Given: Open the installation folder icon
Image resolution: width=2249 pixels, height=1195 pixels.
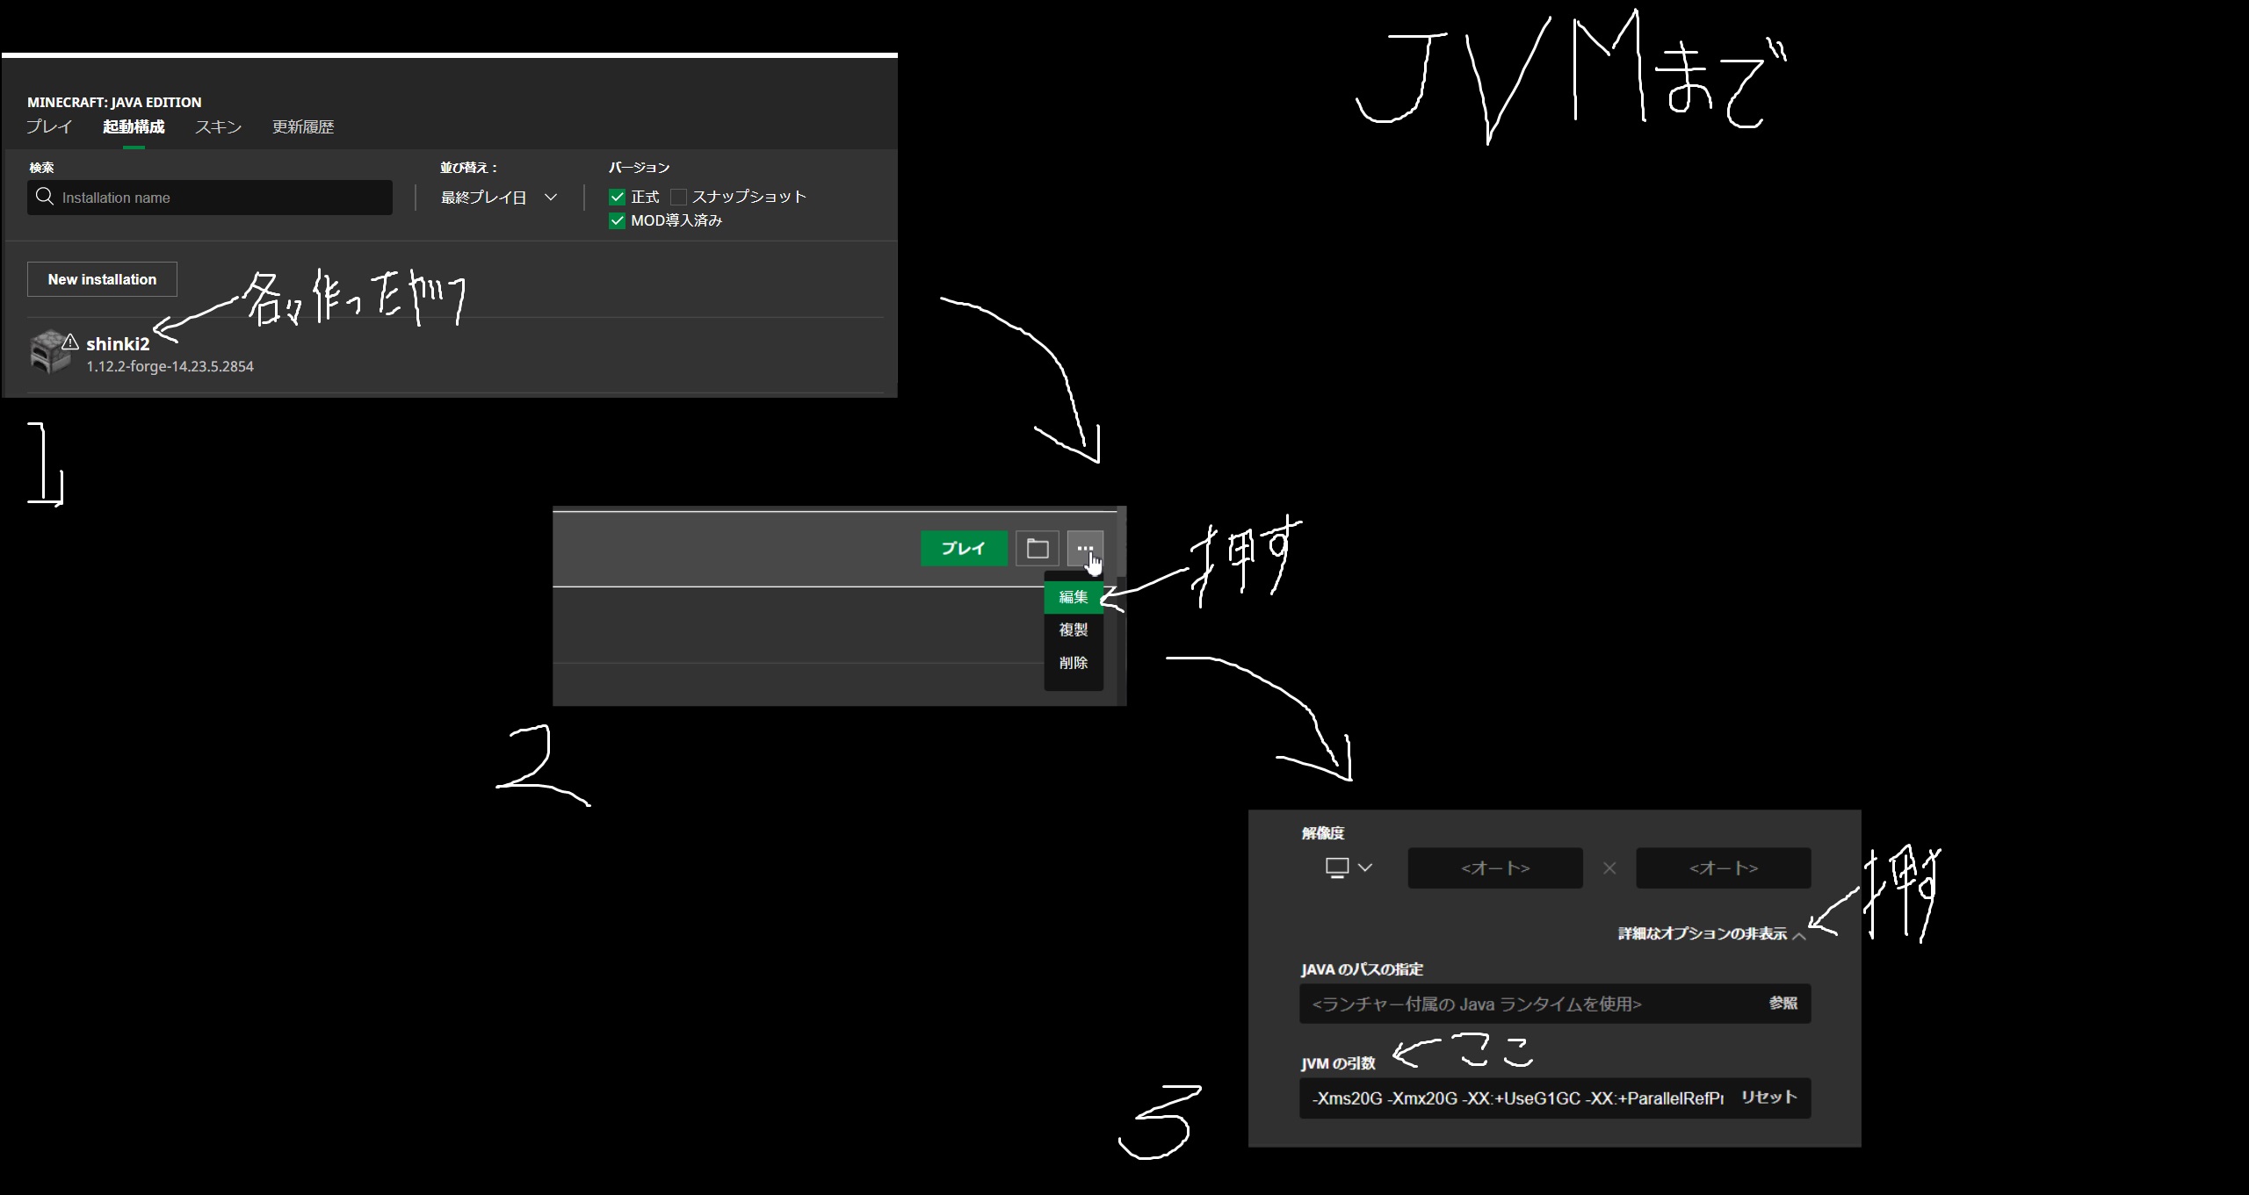Looking at the screenshot, I should click(1038, 549).
